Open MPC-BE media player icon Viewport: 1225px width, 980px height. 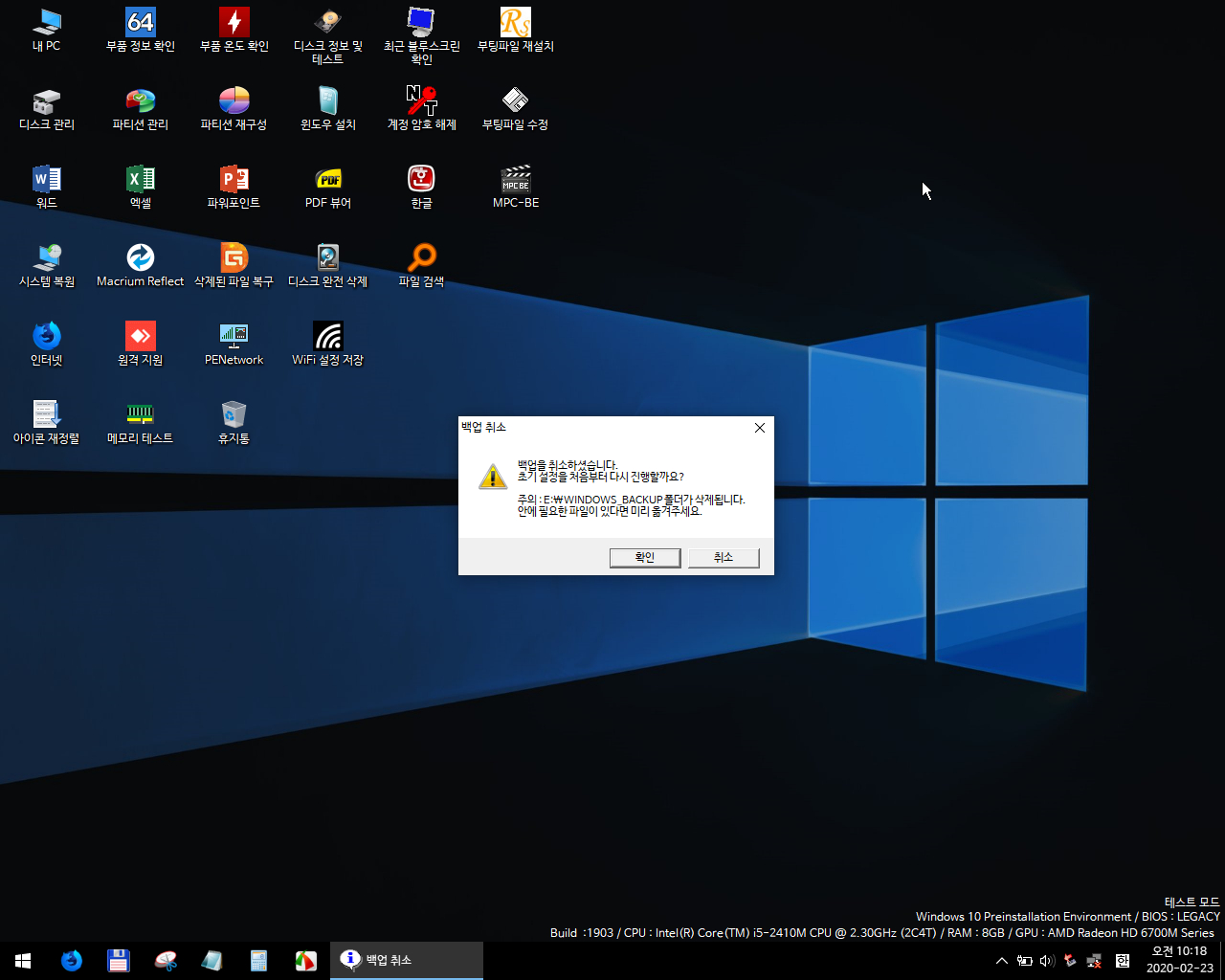[515, 188]
